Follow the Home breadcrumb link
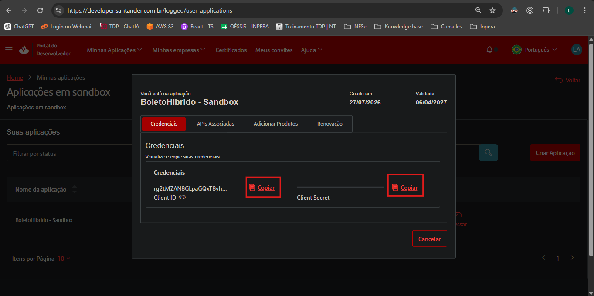This screenshot has height=296, width=594. coord(15,77)
